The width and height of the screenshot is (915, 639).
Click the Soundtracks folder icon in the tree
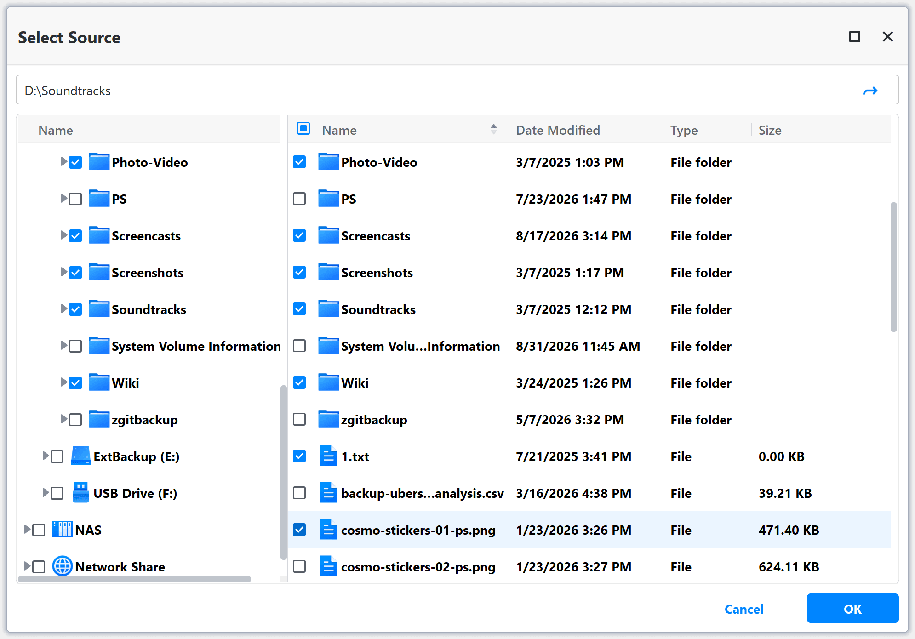(x=99, y=309)
